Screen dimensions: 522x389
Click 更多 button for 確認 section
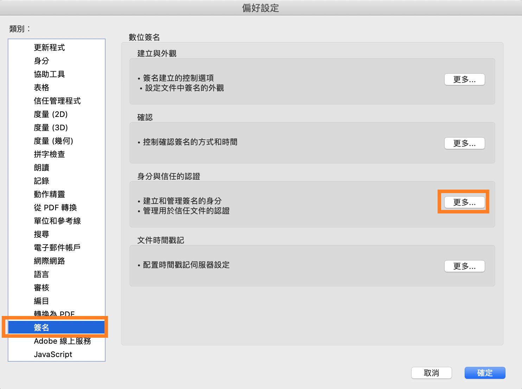(x=464, y=143)
